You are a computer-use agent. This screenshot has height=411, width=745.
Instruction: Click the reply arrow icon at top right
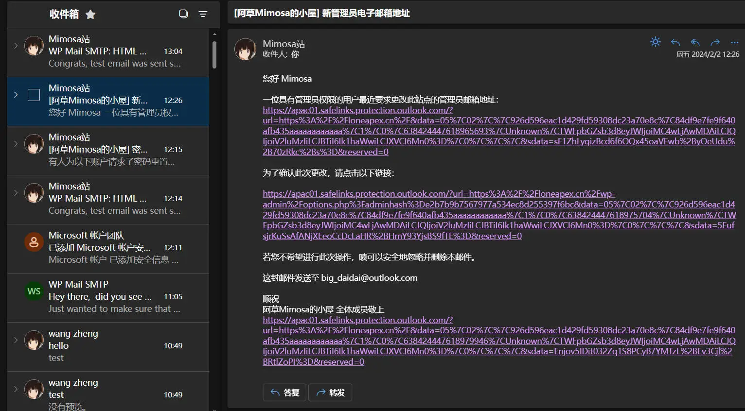(x=675, y=42)
